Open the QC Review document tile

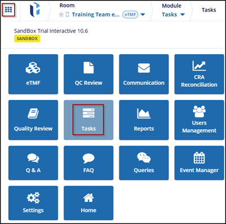89,74
